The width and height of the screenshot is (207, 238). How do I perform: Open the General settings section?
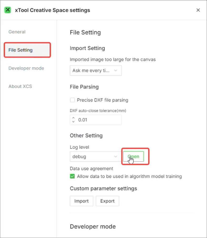point(17,32)
